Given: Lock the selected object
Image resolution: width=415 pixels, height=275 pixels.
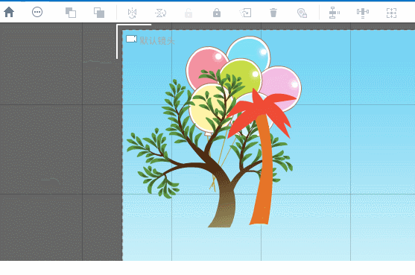Looking at the screenshot, I should [217, 13].
